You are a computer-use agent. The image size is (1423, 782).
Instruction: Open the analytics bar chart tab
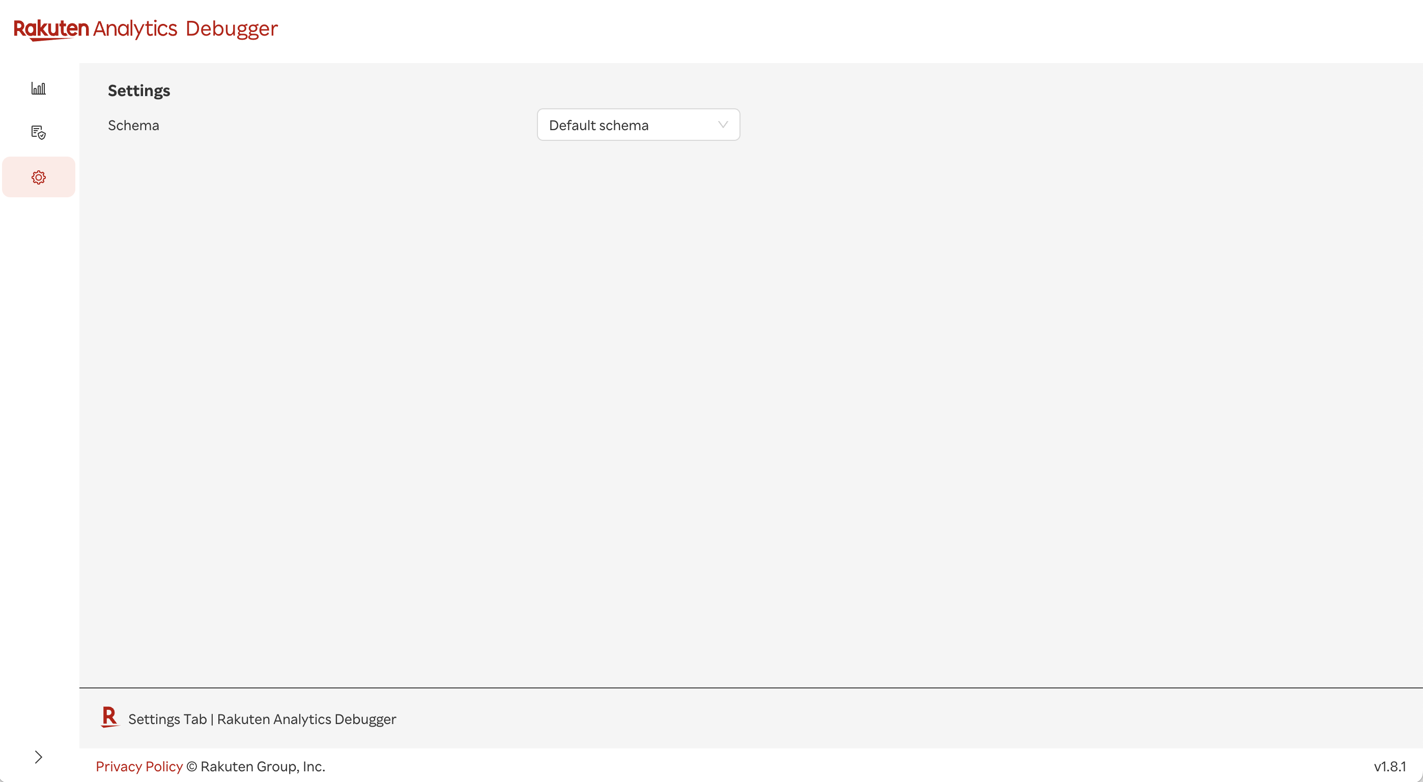(38, 88)
